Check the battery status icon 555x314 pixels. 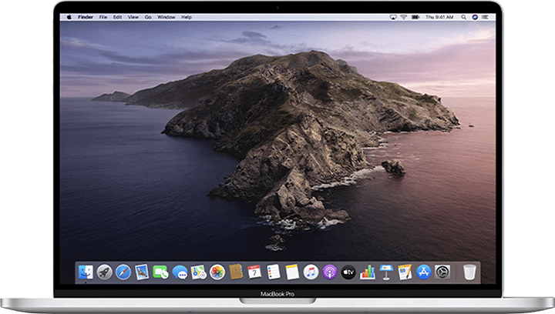coord(415,17)
